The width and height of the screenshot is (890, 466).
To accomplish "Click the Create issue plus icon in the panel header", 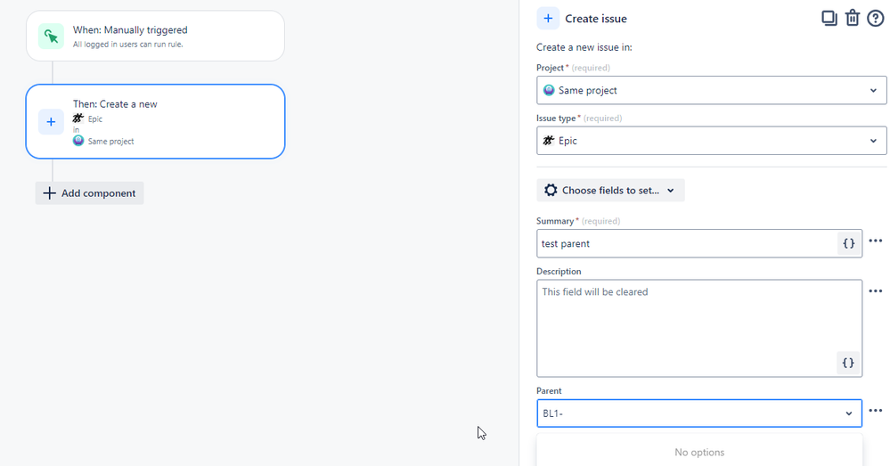I will (548, 19).
